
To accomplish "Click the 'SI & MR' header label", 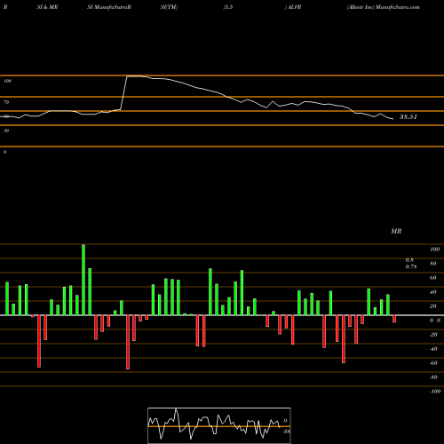I will (47, 7).
